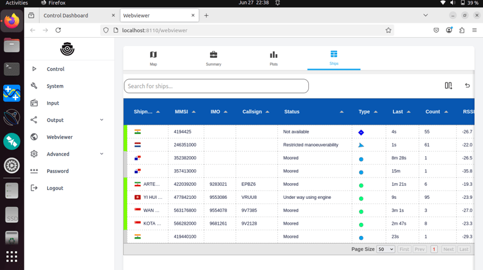The image size is (483, 270).
Task: Open Input in the sidebar
Action: 53,103
